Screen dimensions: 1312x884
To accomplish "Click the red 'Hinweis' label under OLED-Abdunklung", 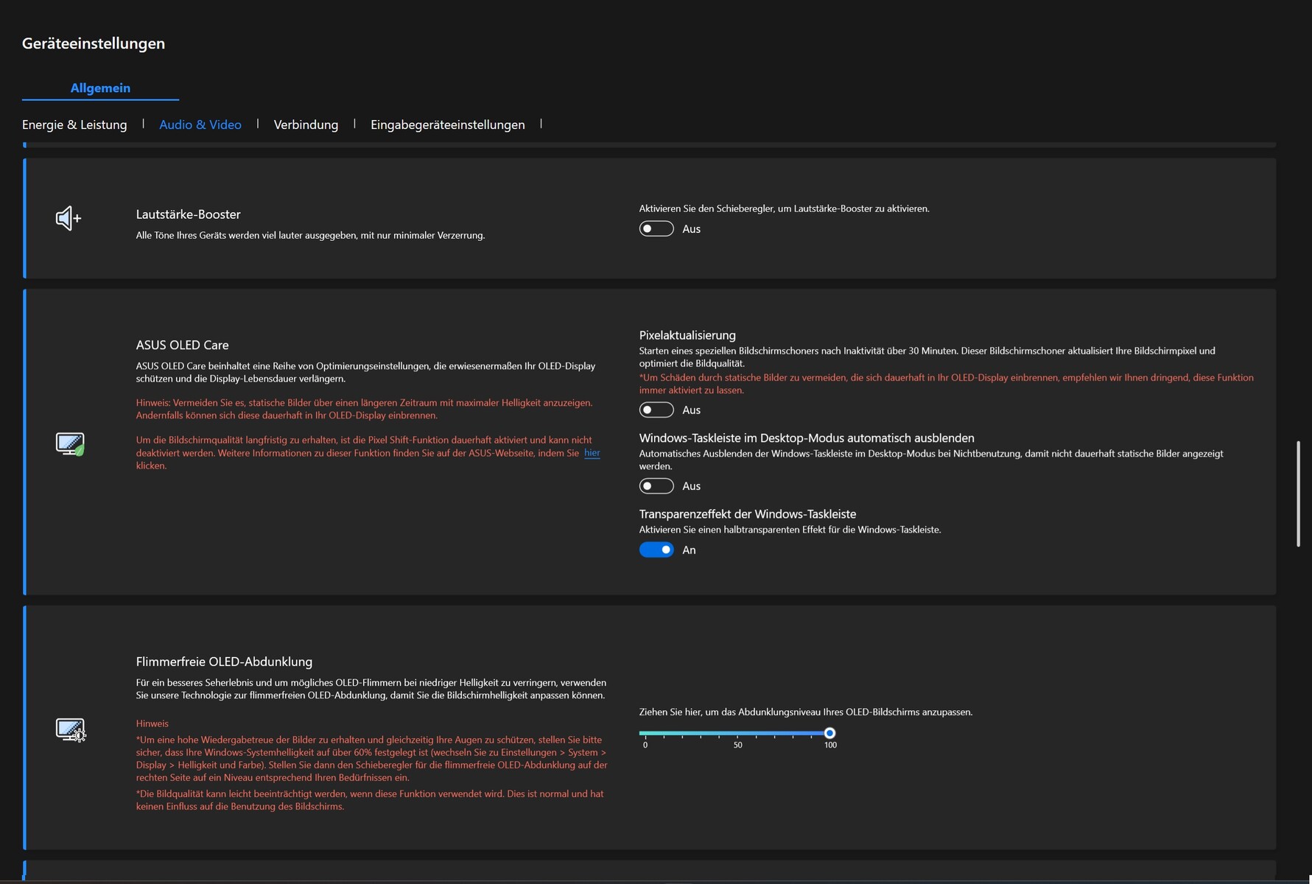I will click(152, 723).
